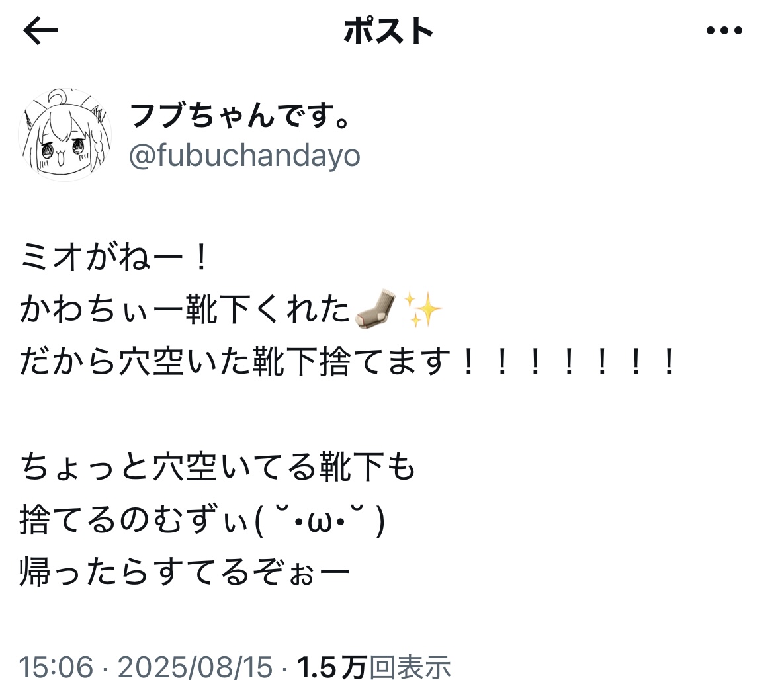This screenshot has width=780, height=680.
Task: Tap the sparkles emoji after the sock
Action: [x=422, y=310]
